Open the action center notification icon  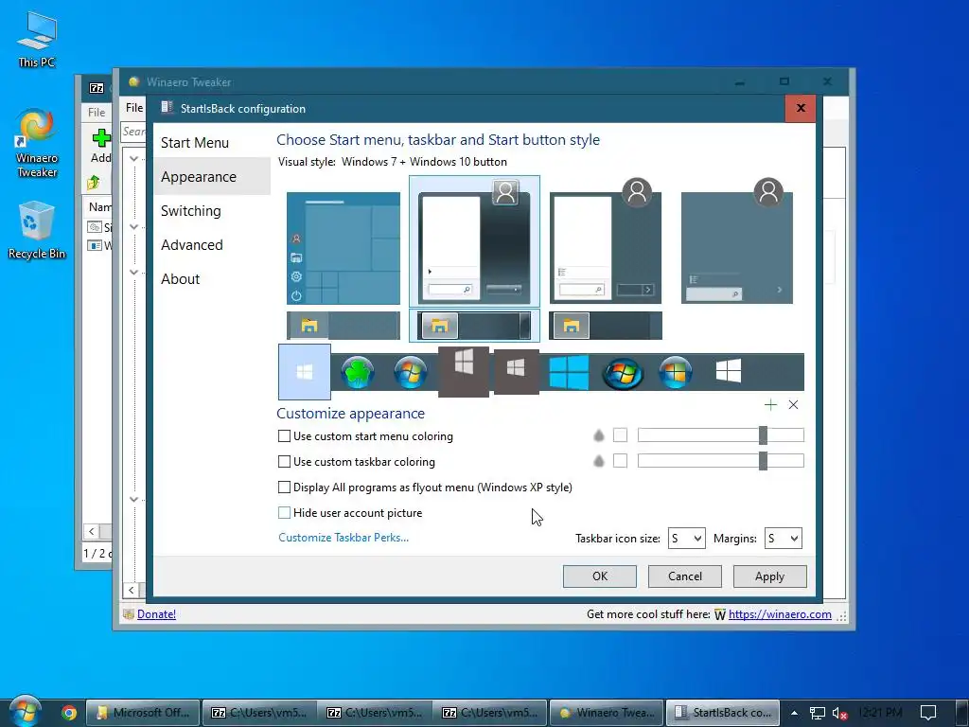[928, 713]
